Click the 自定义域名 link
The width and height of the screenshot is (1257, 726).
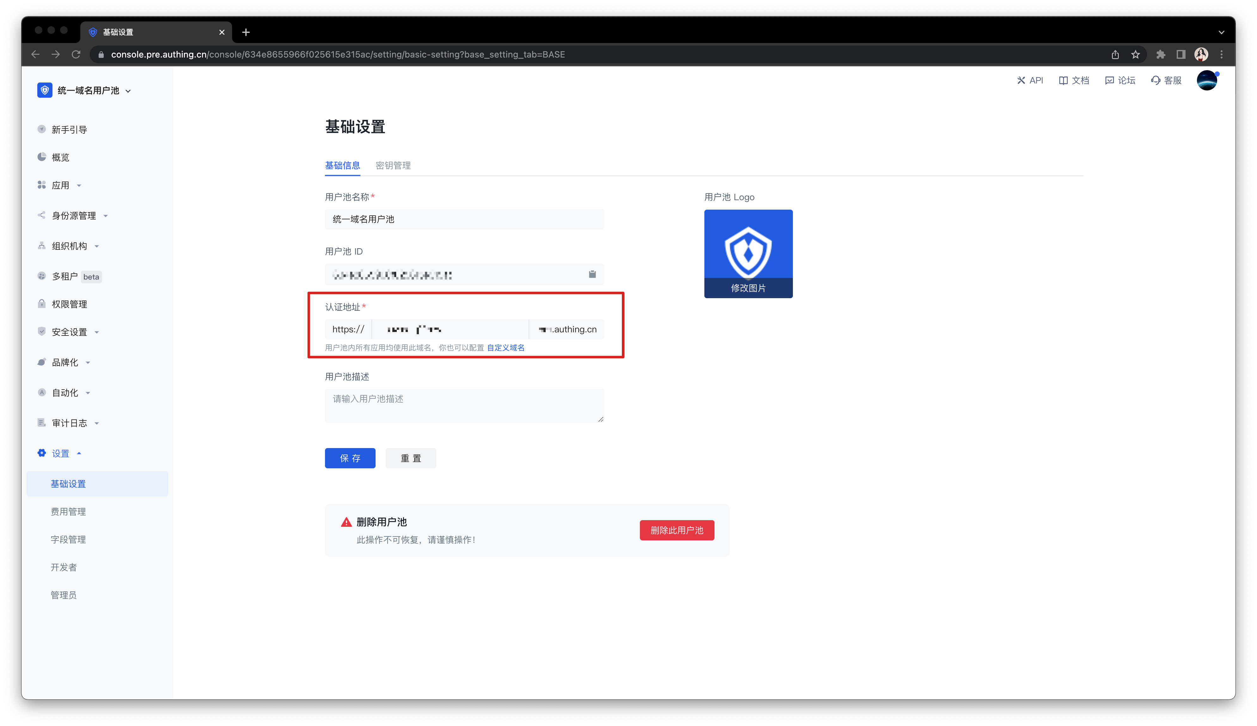point(506,348)
